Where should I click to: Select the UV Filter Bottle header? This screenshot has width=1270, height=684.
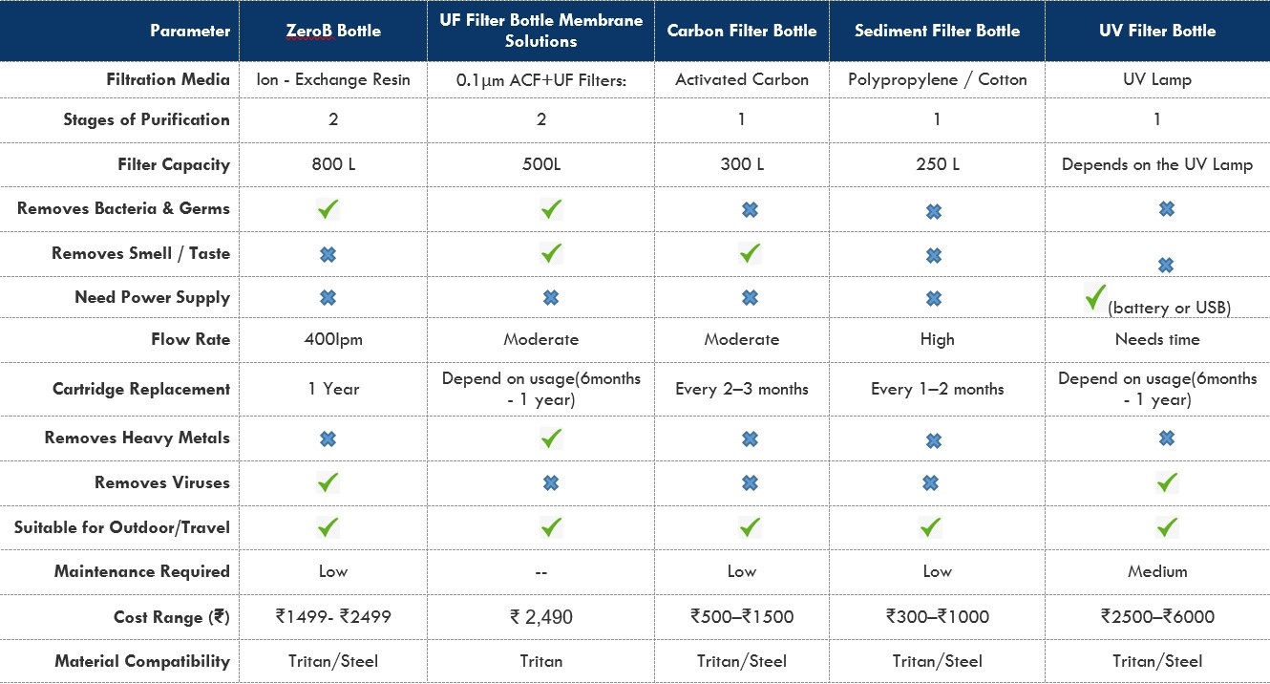tap(1157, 31)
